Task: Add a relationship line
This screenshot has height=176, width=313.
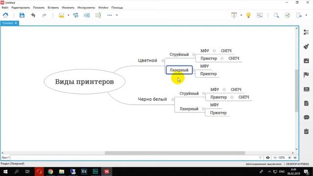Action: 76,15
